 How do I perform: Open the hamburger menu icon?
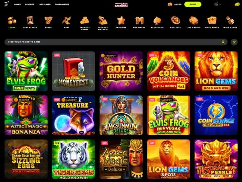(x=6, y=4)
